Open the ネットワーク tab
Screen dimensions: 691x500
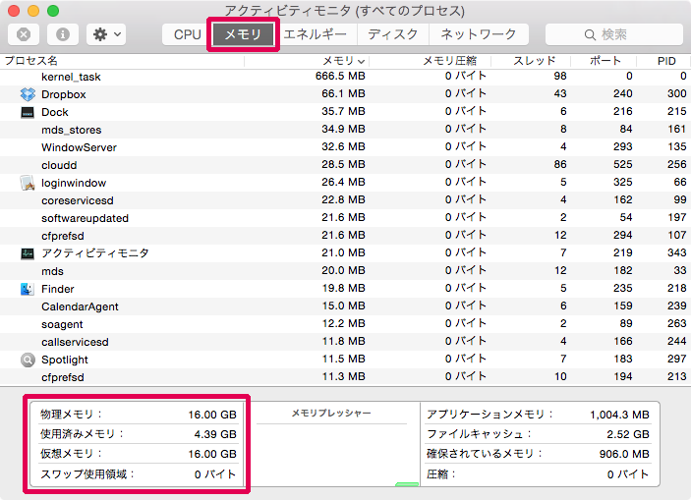479,34
